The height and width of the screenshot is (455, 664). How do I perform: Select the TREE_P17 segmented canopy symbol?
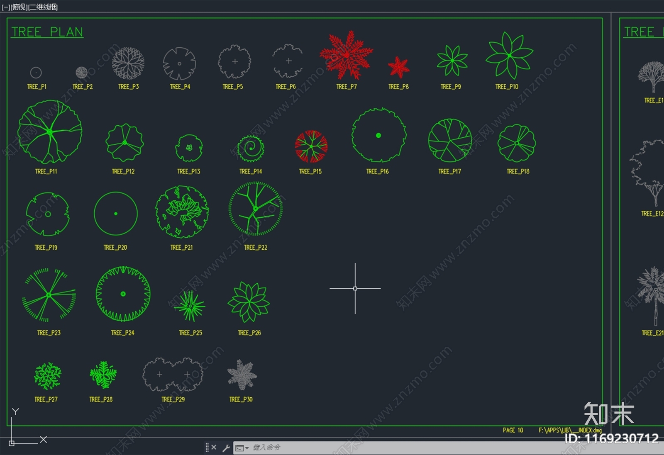click(450, 140)
